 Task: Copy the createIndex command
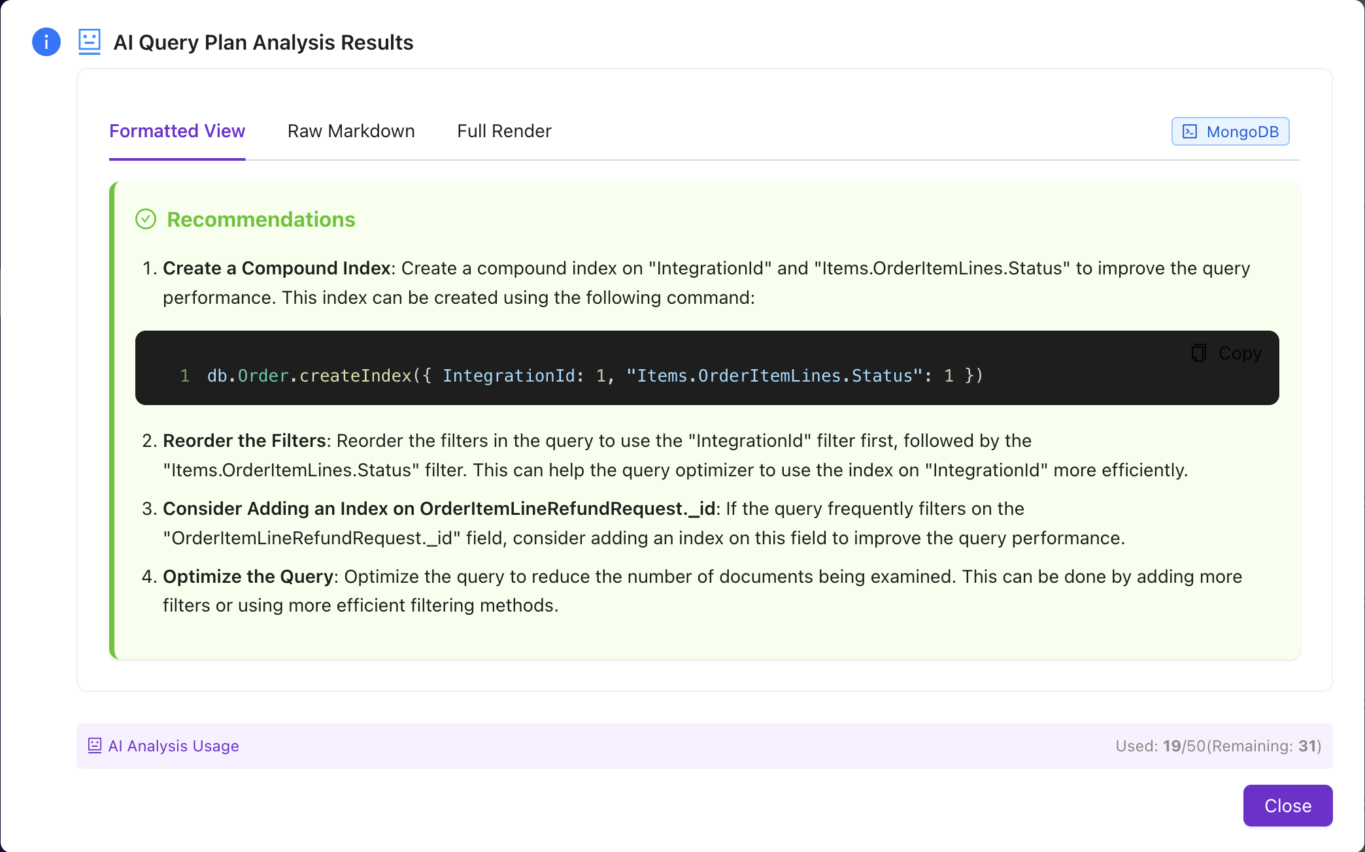coord(1225,353)
